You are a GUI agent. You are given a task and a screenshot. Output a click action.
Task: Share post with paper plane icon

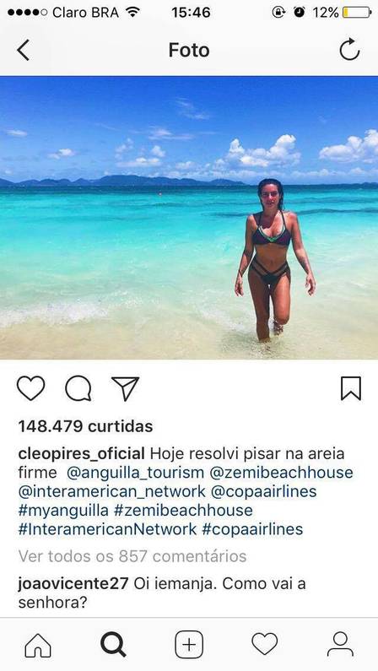126,388
